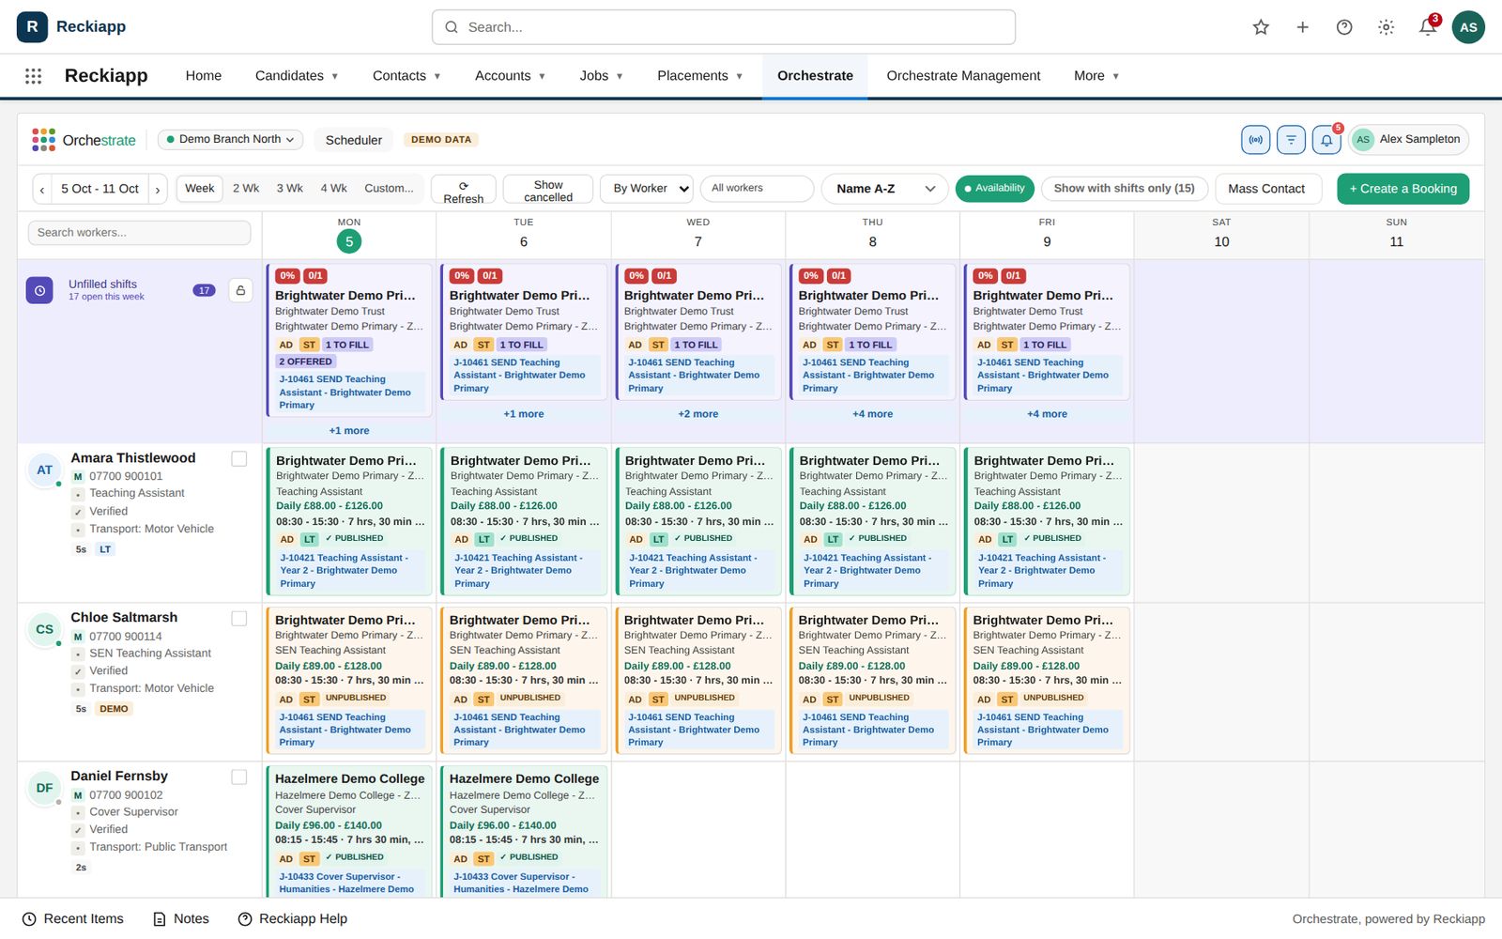This screenshot has width=1502, height=939.
Task: Select the 2 Wk view
Action: (x=246, y=189)
